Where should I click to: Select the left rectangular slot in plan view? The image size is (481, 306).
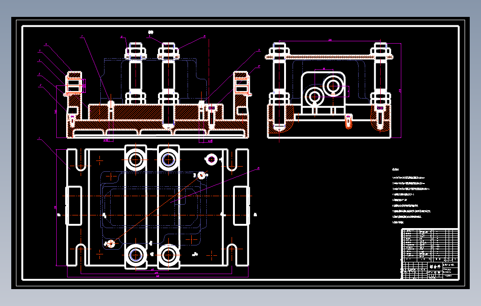coord(74,206)
